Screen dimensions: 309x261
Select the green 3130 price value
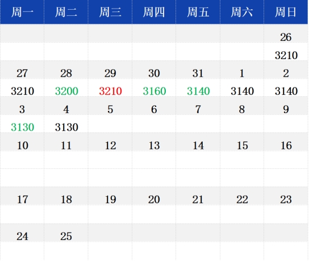tap(23, 127)
